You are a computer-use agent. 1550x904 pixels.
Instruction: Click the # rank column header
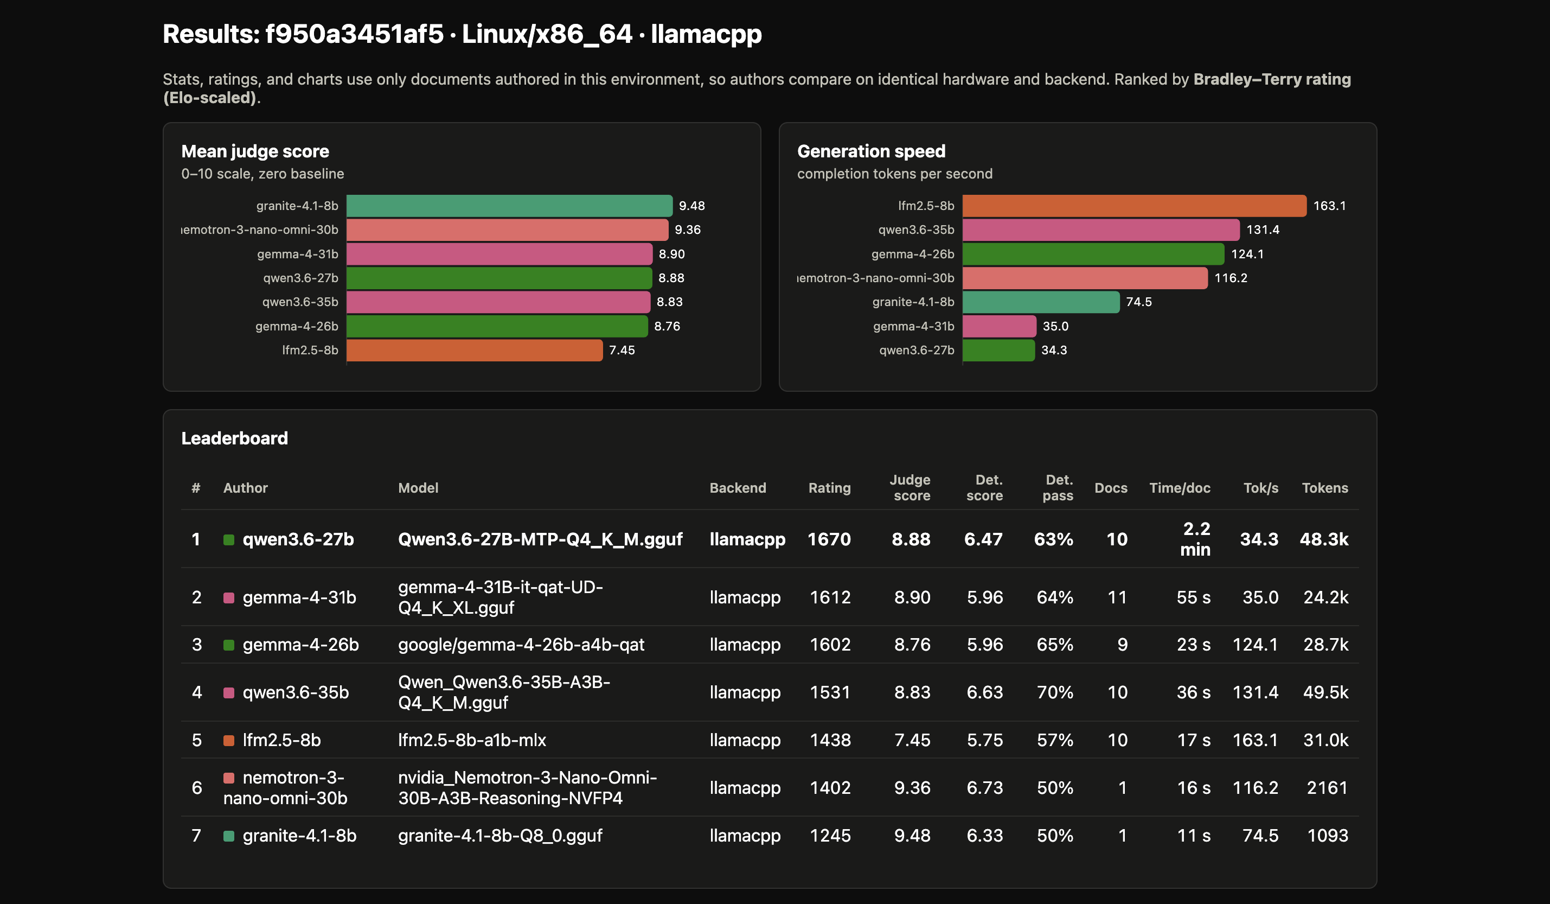pos(196,487)
